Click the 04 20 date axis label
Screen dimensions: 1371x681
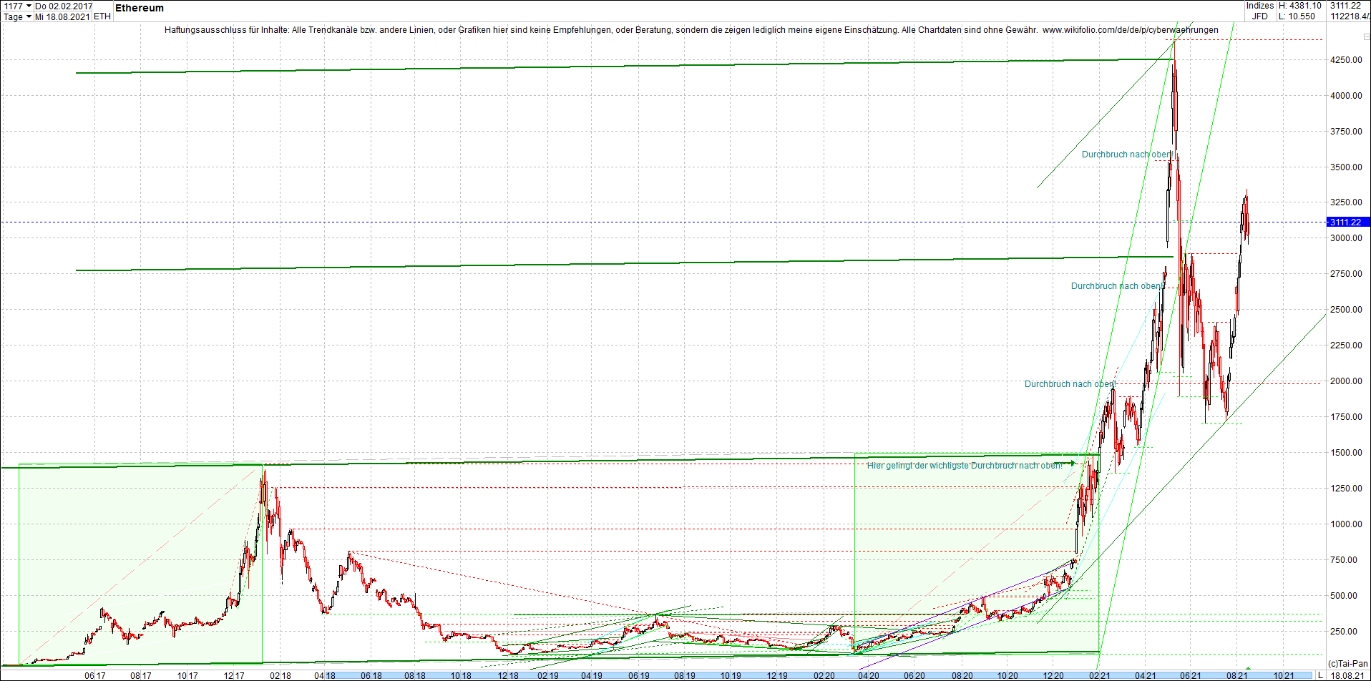[869, 676]
